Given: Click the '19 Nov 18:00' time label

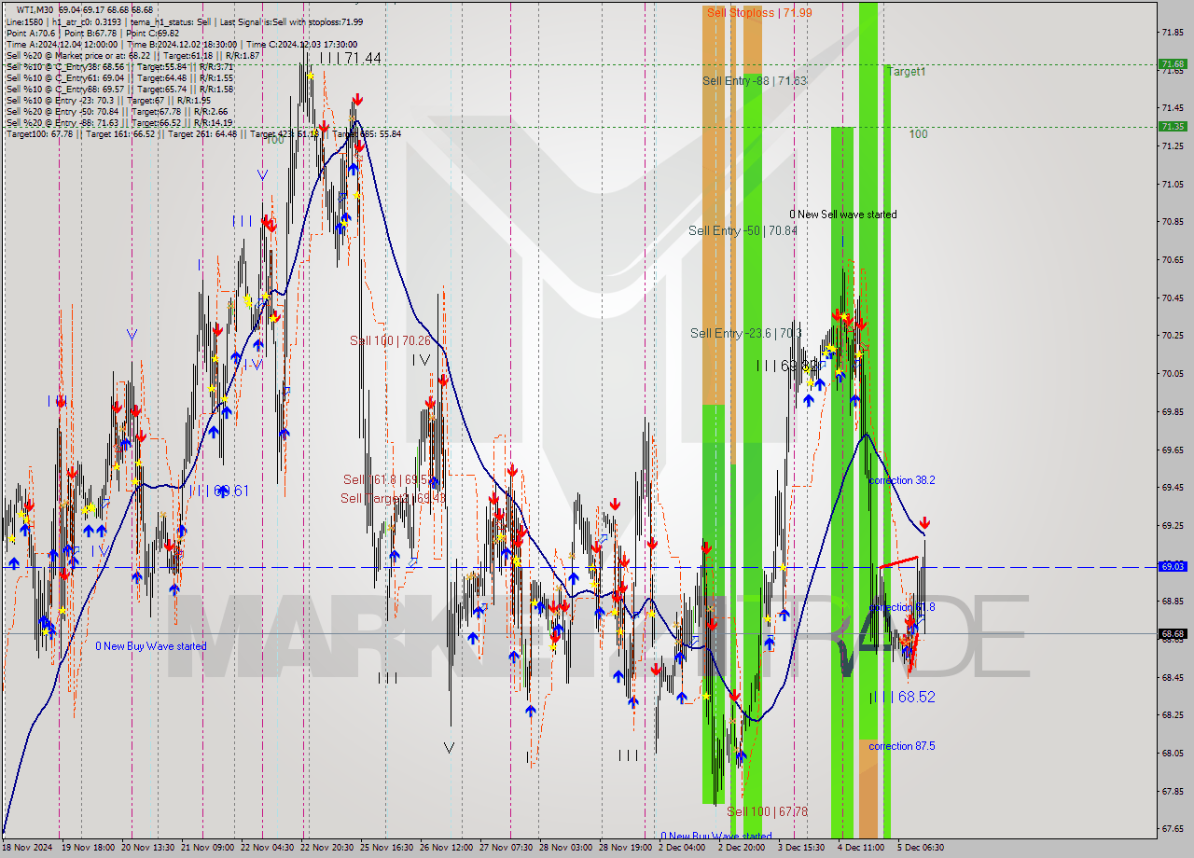Looking at the screenshot, I should tap(89, 848).
